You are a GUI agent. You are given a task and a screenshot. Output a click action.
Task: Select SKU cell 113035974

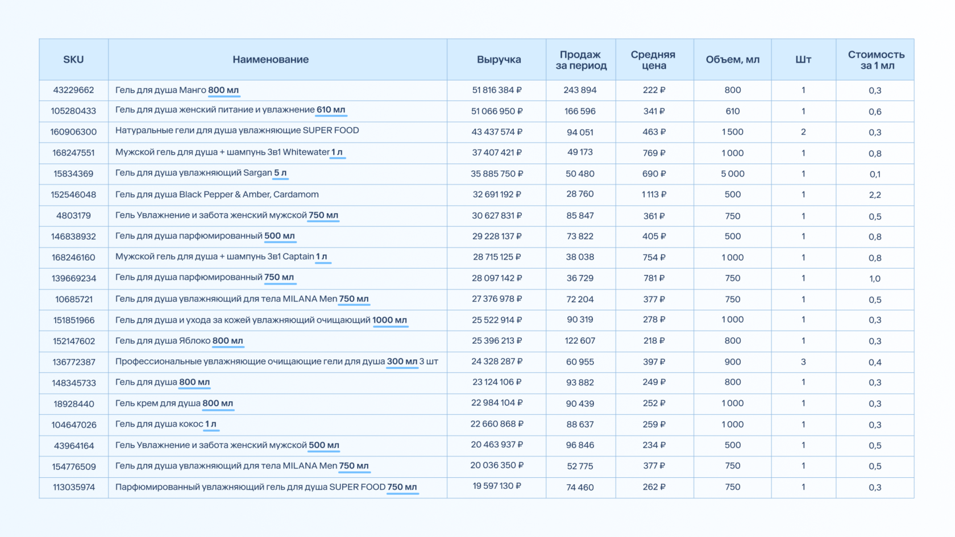pos(73,488)
